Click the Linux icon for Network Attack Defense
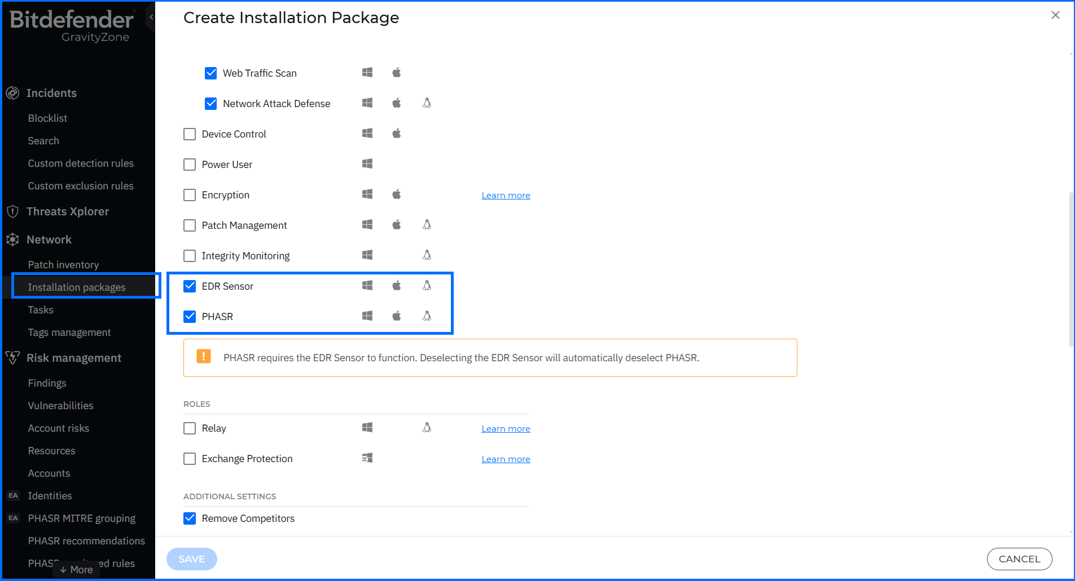Image resolution: width=1075 pixels, height=581 pixels. [x=427, y=103]
